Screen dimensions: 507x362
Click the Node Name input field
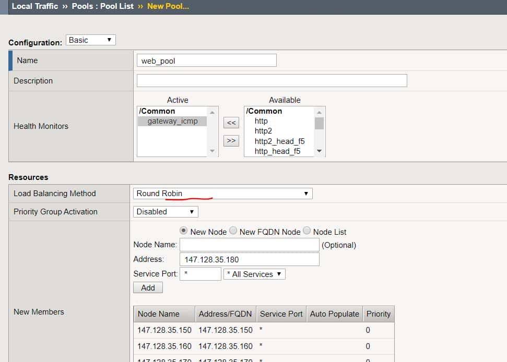pos(249,245)
